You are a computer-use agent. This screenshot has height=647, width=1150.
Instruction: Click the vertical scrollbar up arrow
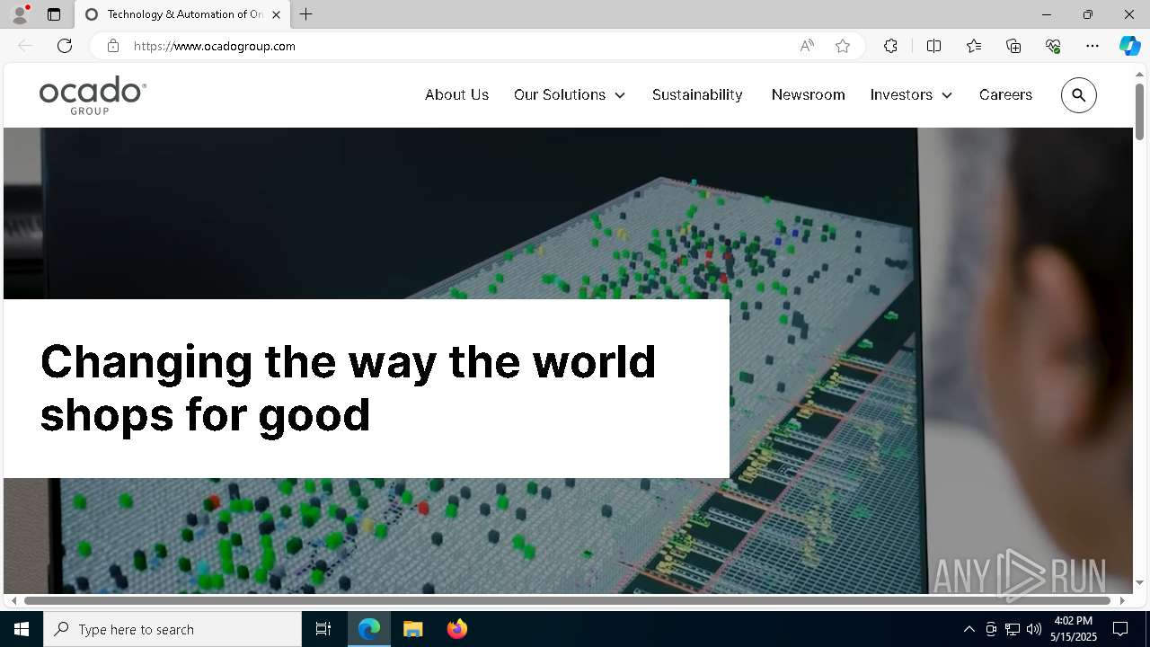tap(1140, 74)
